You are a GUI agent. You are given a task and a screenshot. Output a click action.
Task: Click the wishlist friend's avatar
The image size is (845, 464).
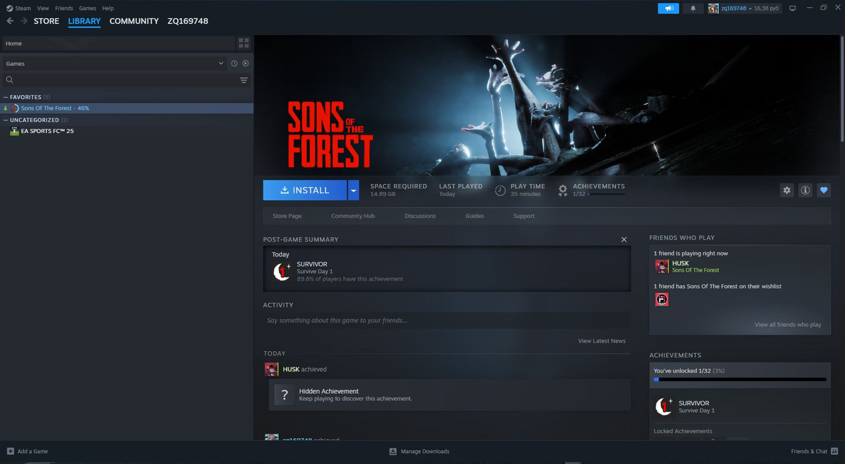pos(661,300)
